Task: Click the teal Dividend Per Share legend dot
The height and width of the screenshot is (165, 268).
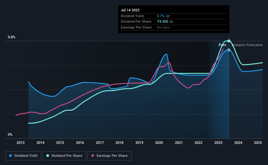Action: tap(48, 156)
